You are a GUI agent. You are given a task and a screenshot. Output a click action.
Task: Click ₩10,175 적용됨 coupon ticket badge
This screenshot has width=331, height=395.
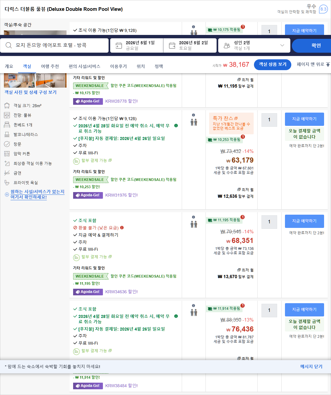coord(224,30)
